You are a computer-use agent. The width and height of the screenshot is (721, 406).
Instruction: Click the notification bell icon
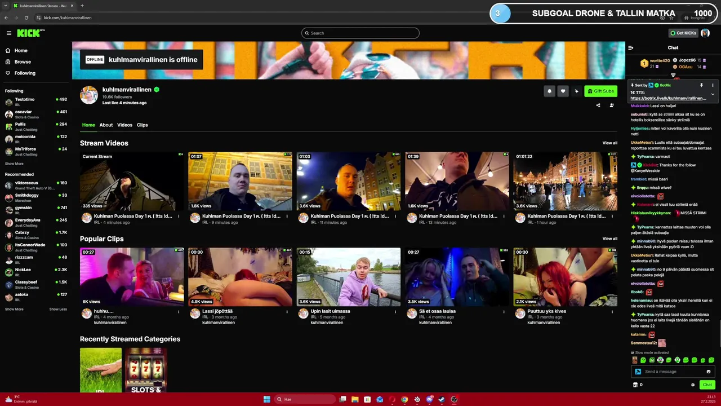point(549,91)
